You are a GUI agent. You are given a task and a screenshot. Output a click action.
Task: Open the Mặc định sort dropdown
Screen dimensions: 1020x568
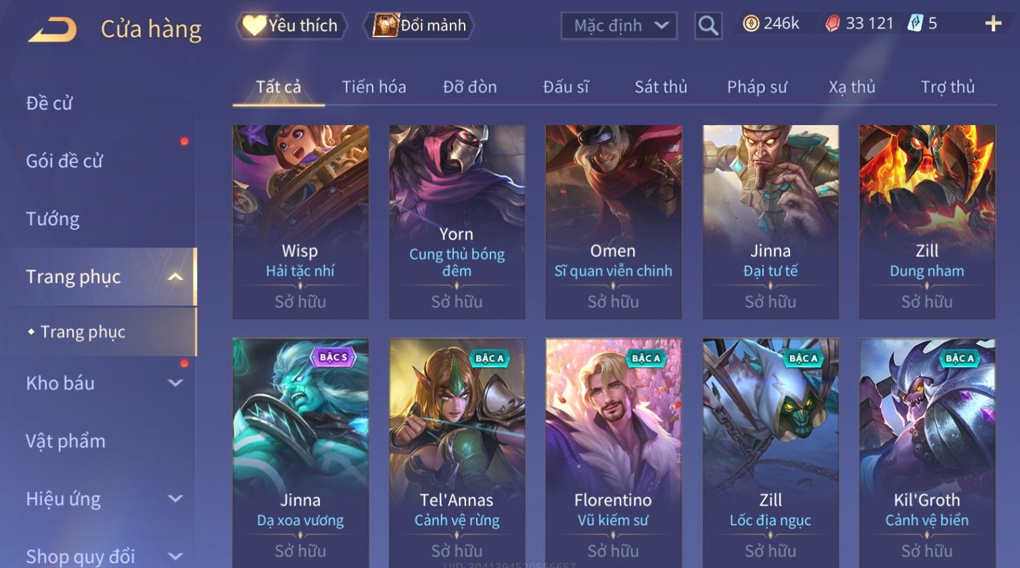click(619, 26)
